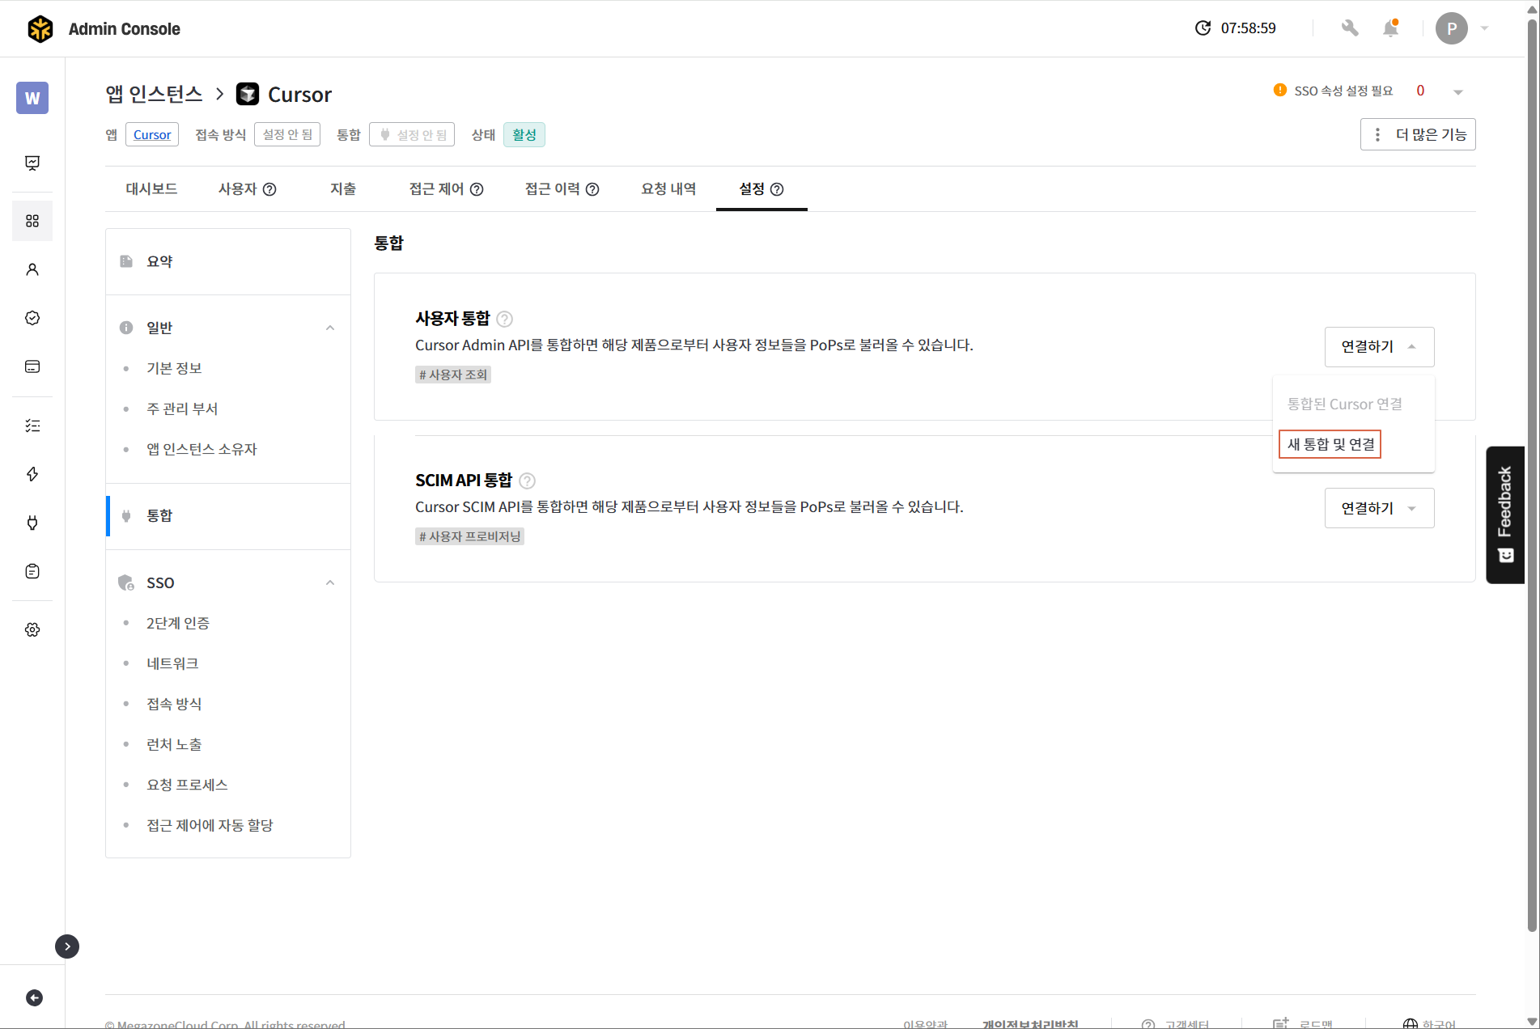Click the Cursor app link tag
This screenshot has width=1540, height=1029.
(152, 134)
